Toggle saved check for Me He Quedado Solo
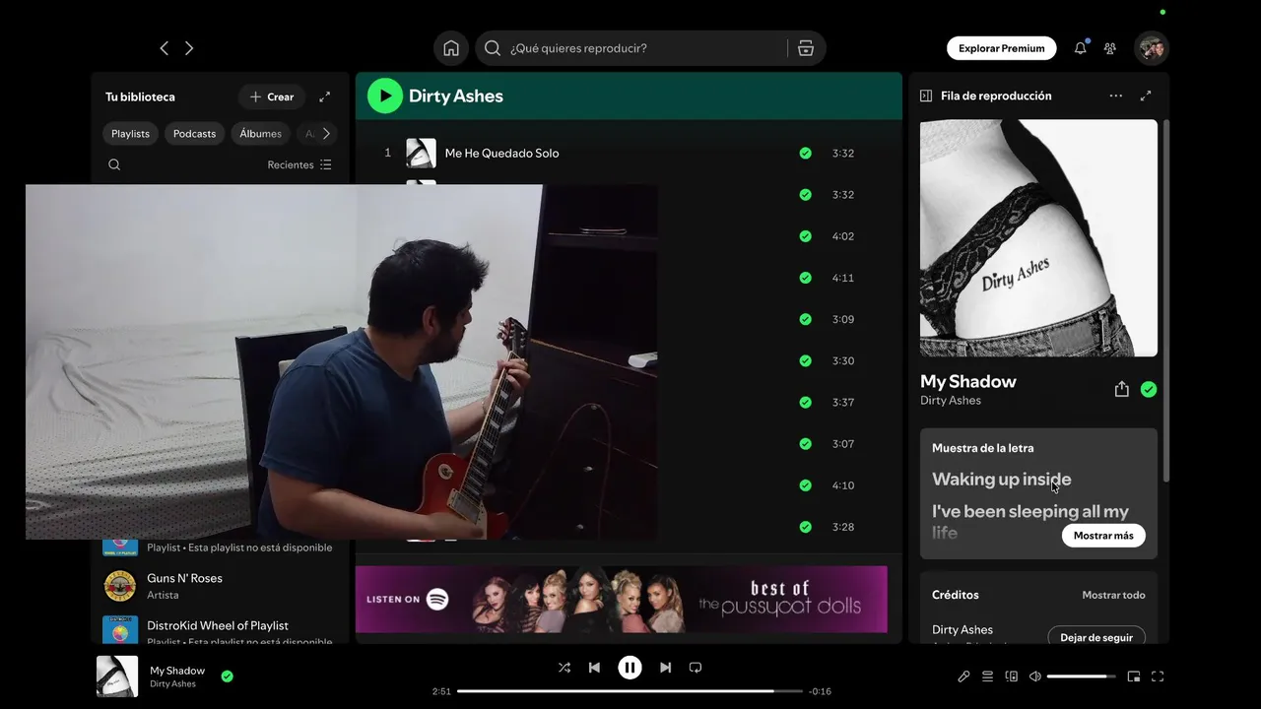Viewport: 1261px width, 709px height. [806, 153]
